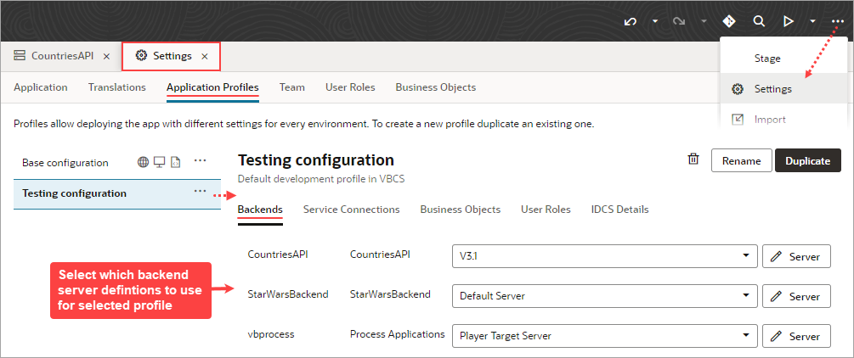Click the Settings tab gear icon

[x=141, y=55]
